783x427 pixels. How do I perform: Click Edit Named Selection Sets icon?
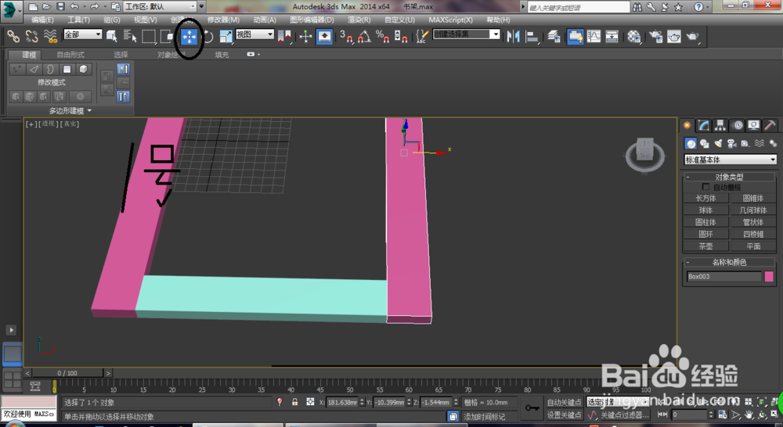422,37
